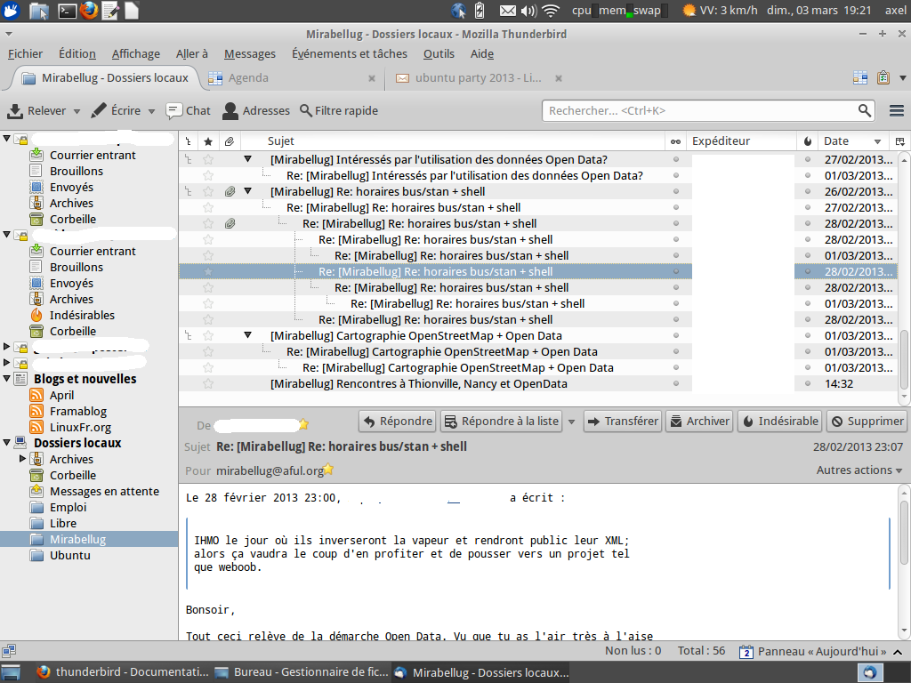Open the column picker icon after Date
This screenshot has width=911, height=683.
click(900, 141)
